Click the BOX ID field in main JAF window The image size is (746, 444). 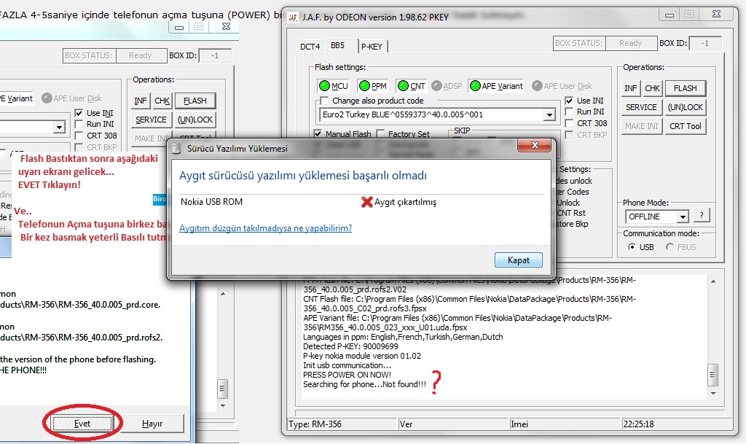pyautogui.click(x=705, y=43)
